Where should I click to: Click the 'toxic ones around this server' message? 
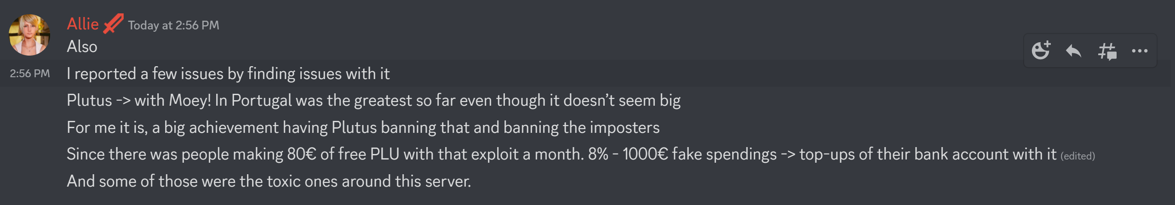point(269,181)
